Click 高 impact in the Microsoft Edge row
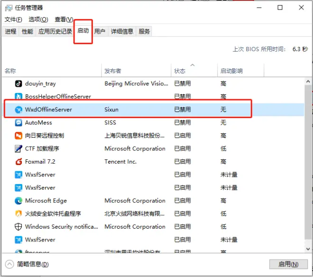The image size is (313, 277). (x=223, y=201)
